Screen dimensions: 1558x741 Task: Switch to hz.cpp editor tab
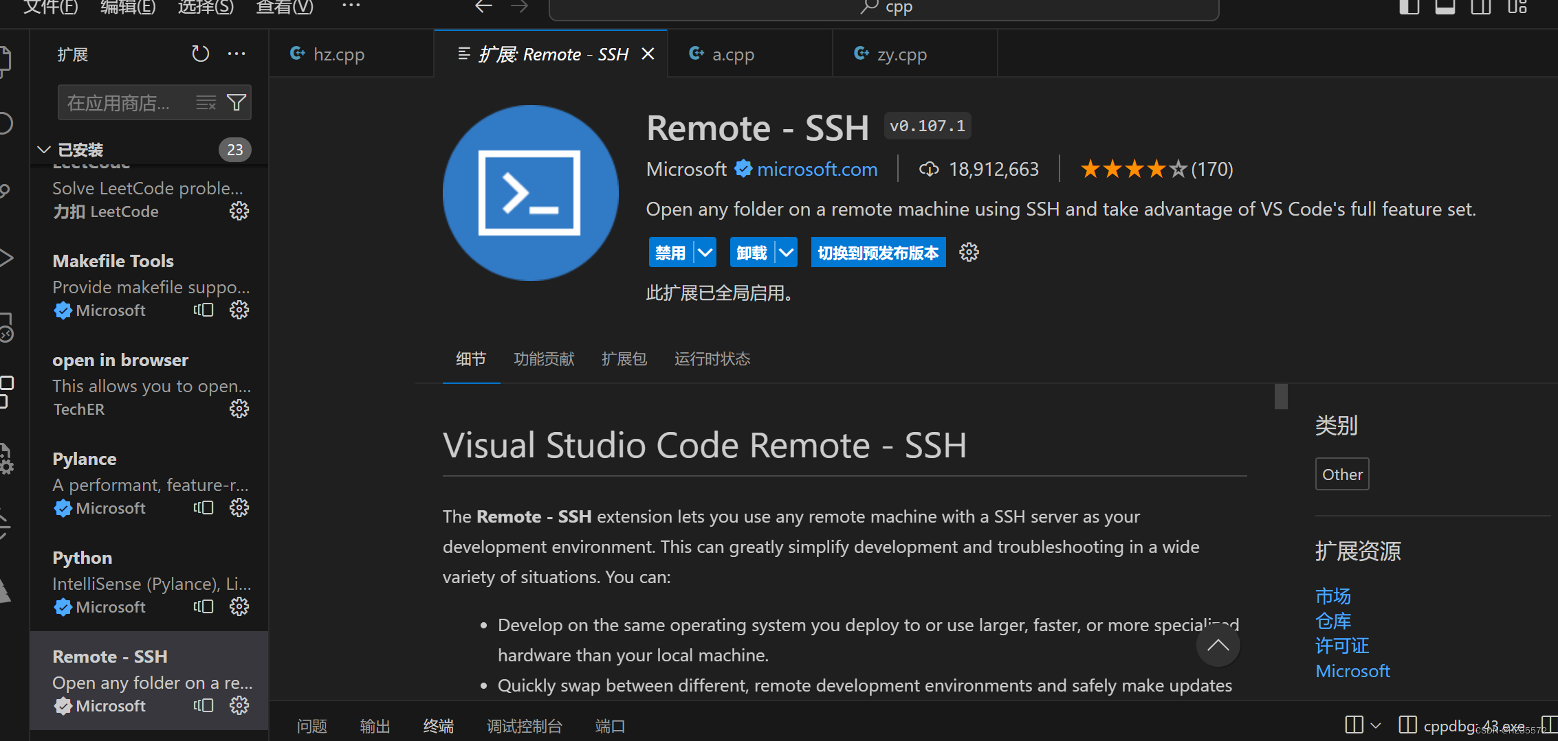coord(351,54)
